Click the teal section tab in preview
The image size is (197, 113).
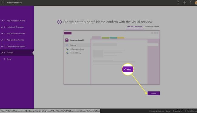click(113, 38)
